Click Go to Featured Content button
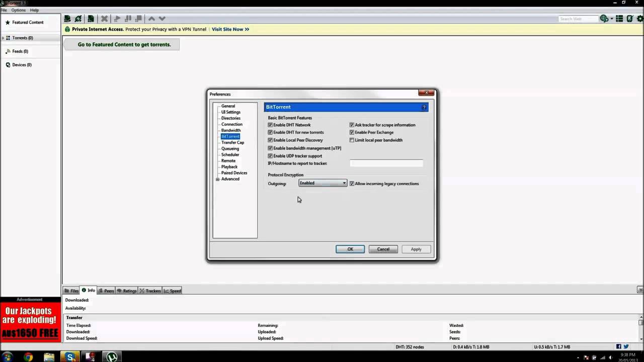 (x=121, y=44)
